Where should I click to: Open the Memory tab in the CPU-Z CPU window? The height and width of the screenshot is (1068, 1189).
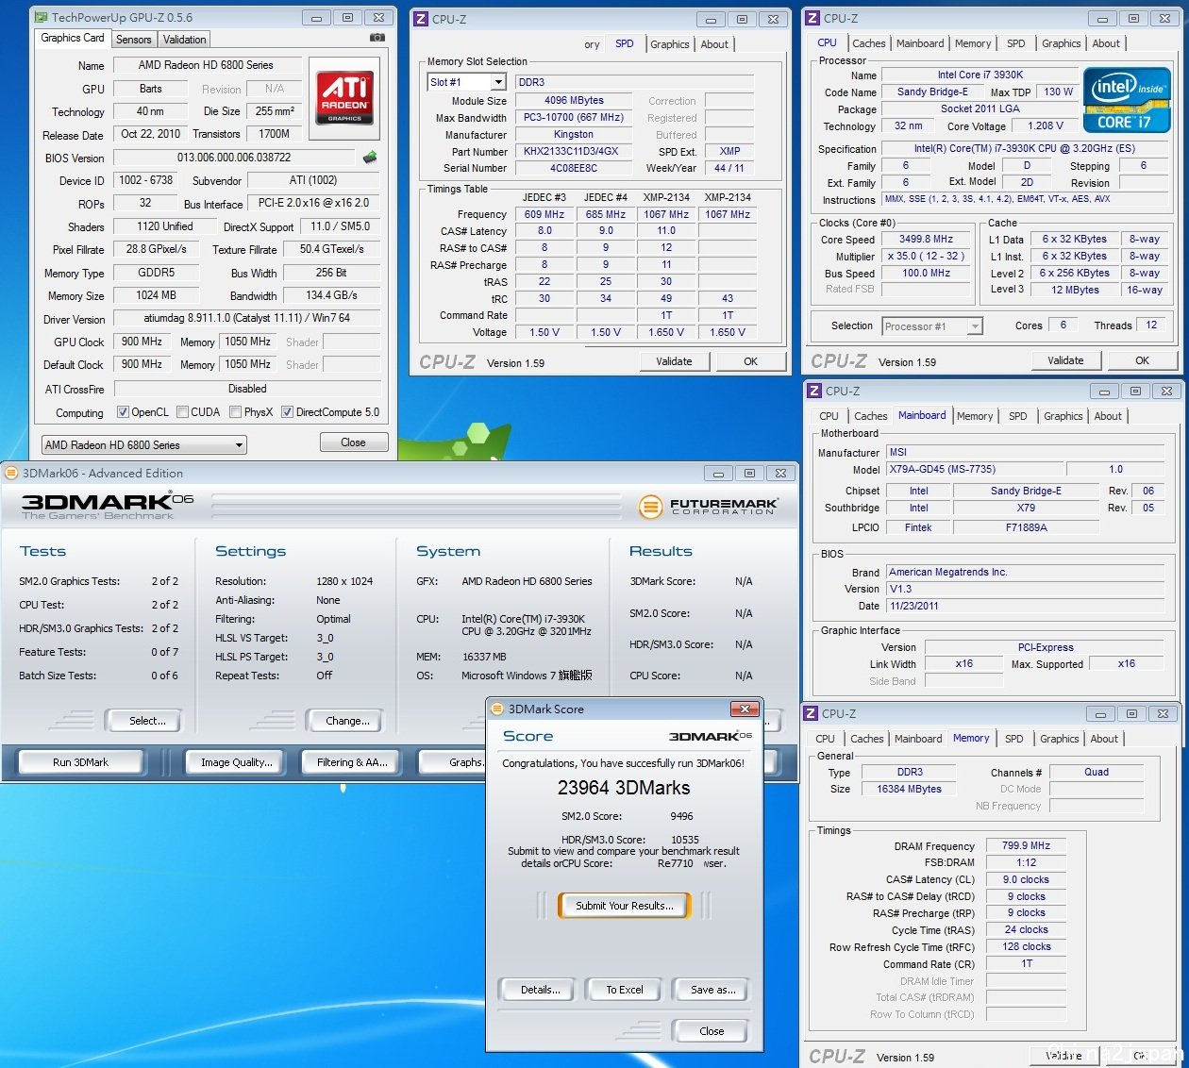pos(973,43)
